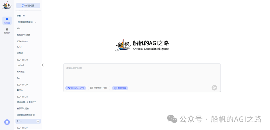The width and height of the screenshot is (270, 130).
Task: Collapse the chat history sidebar
Action: point(42,65)
